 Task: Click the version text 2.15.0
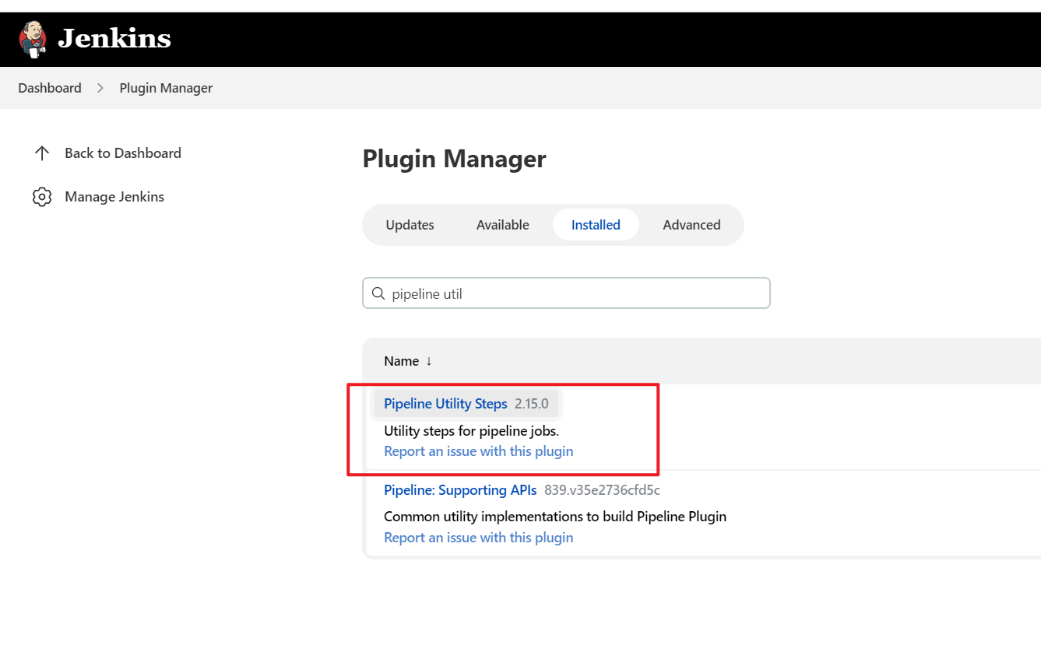tap(532, 404)
